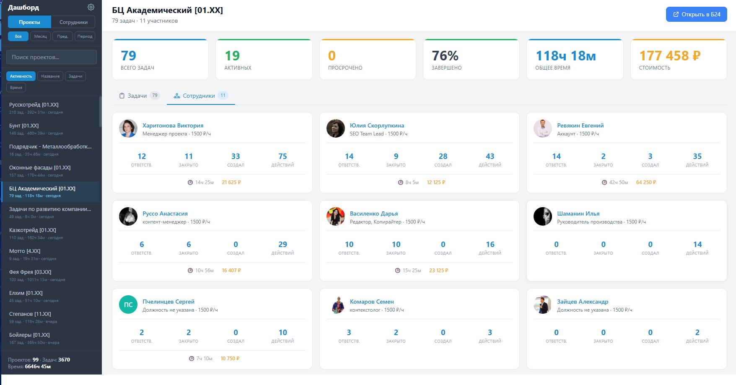The image size is (736, 385).
Task: Sort projects by Время
Action: click(x=16, y=88)
